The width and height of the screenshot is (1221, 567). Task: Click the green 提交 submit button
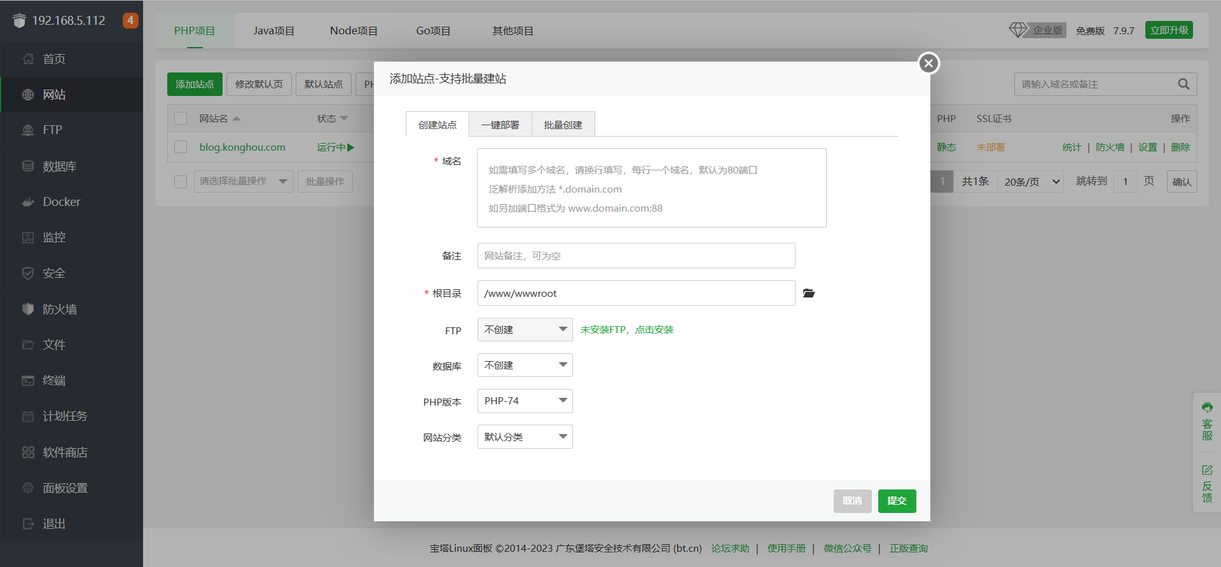(897, 501)
